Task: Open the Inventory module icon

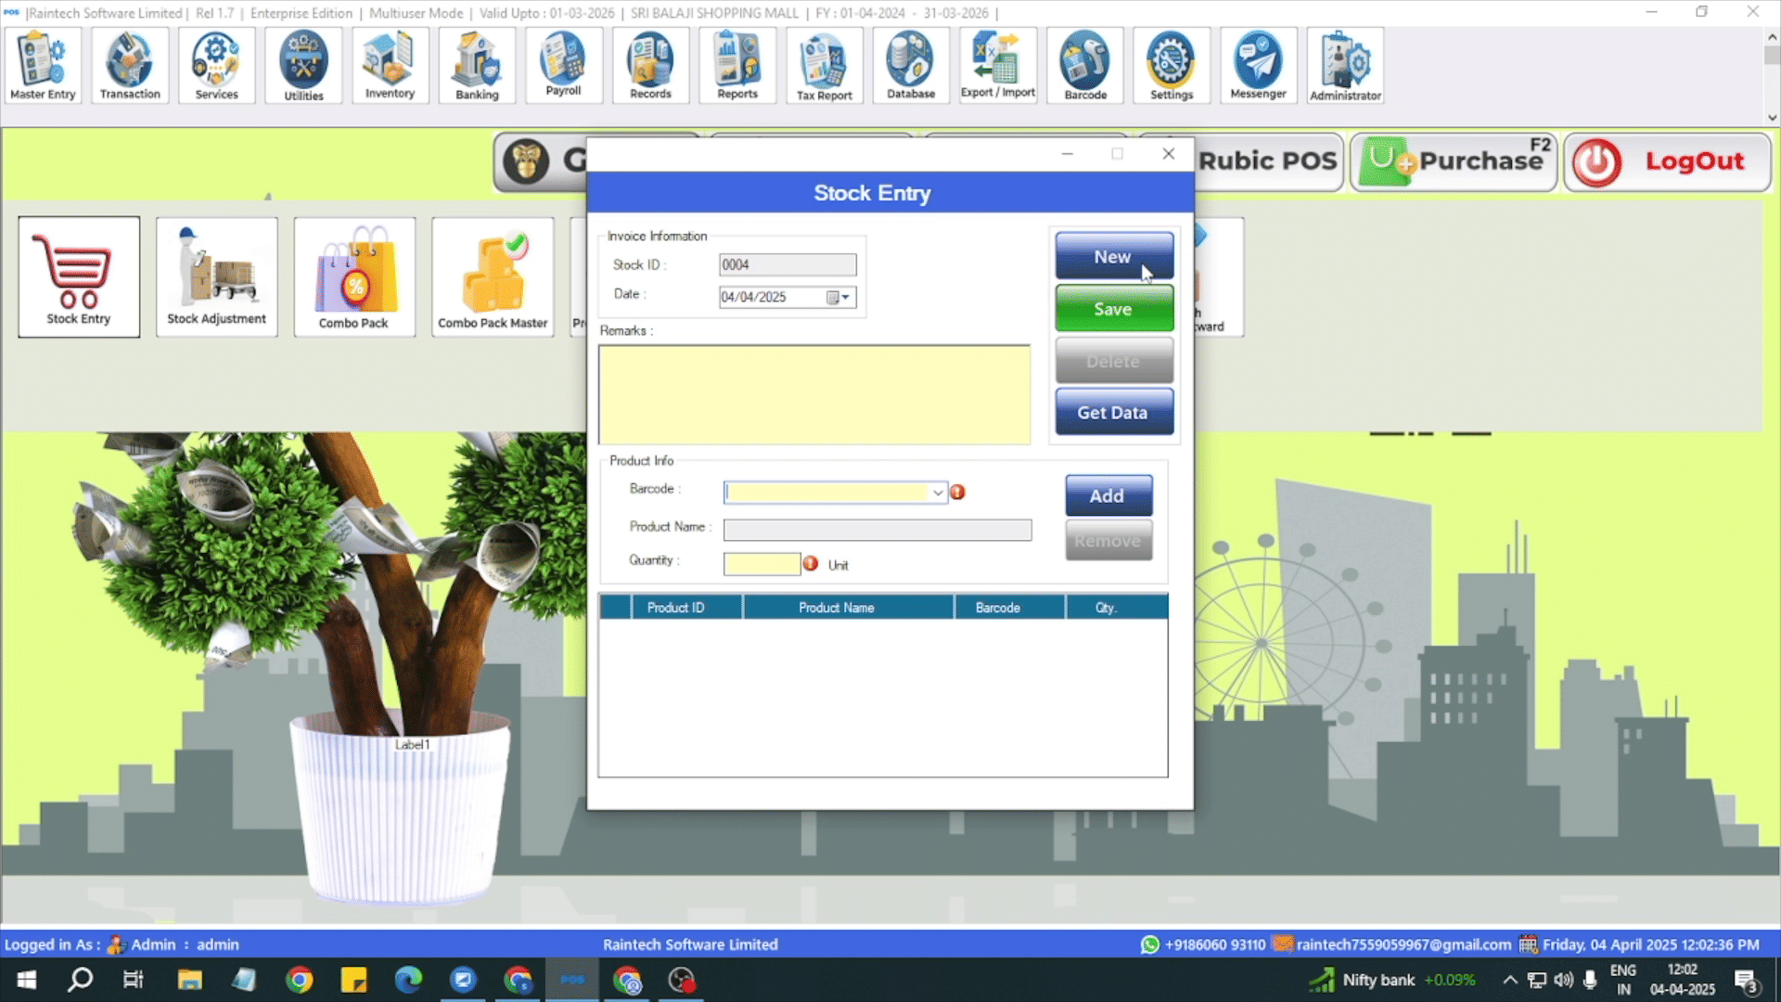Action: [390, 65]
